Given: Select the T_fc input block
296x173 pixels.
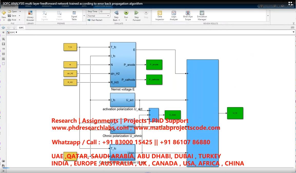Looking at the screenshot, I should [x=70, y=47].
